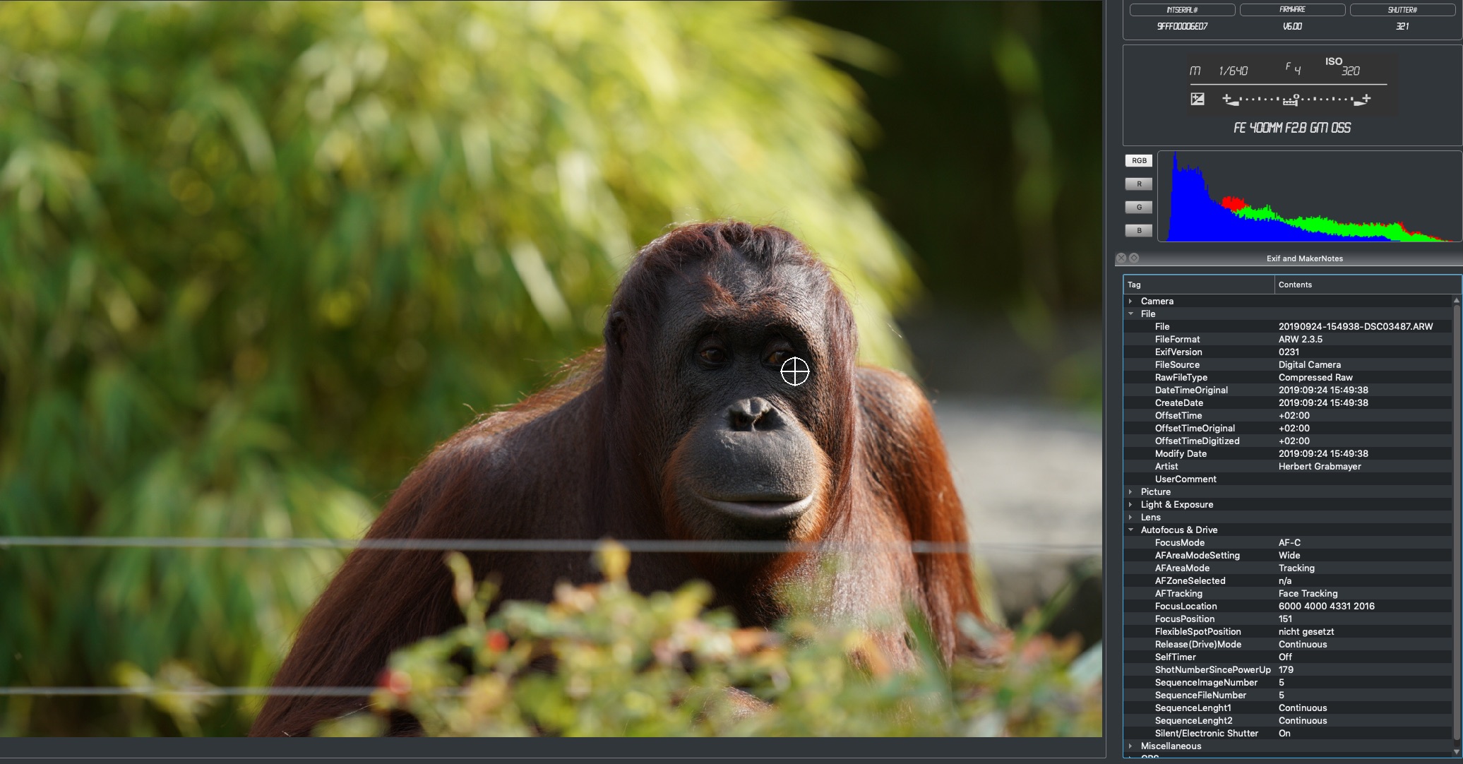Expand the Light & Exposure group
The height and width of the screenshot is (764, 1463).
click(1130, 504)
